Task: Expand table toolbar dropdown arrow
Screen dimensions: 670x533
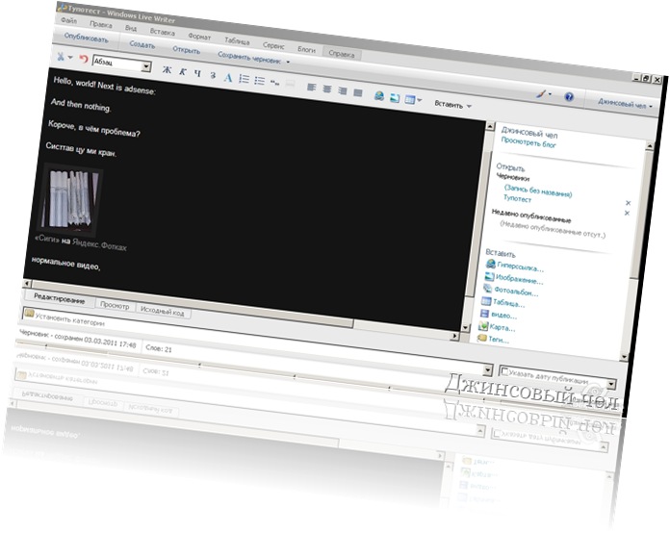Action: click(x=419, y=100)
